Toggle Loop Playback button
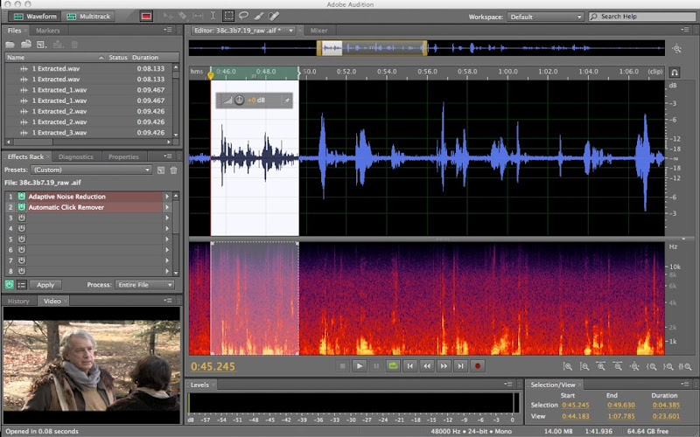The width and height of the screenshot is (700, 437). (394, 366)
